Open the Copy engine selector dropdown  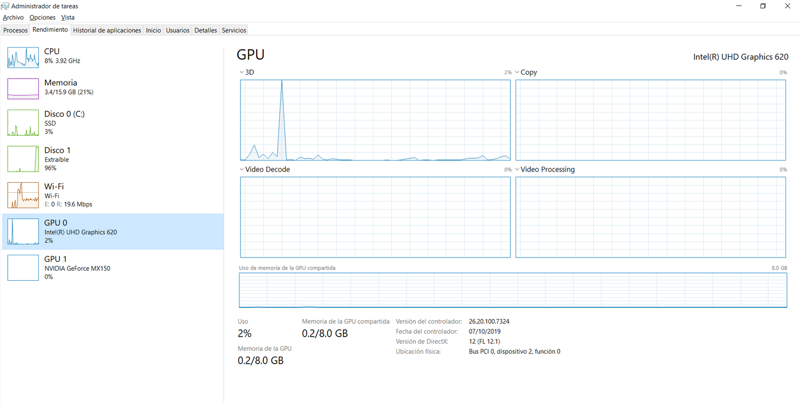point(517,73)
